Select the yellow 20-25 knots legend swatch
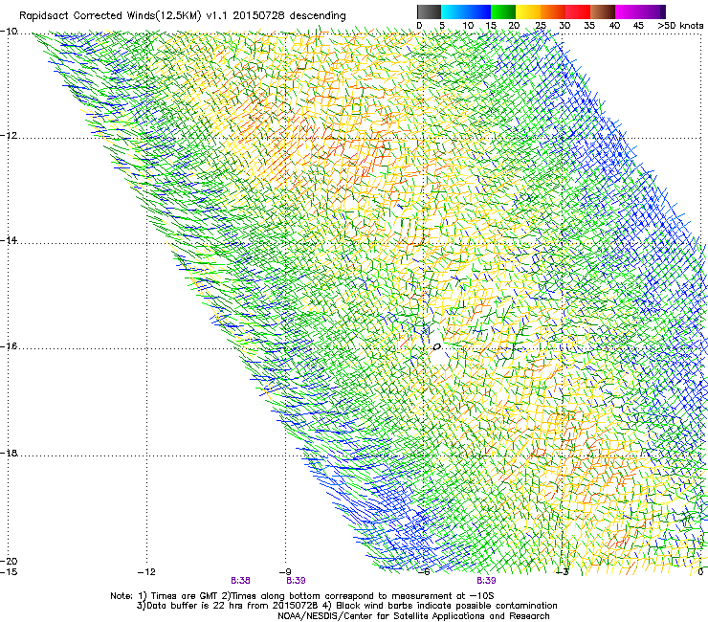 528,11
